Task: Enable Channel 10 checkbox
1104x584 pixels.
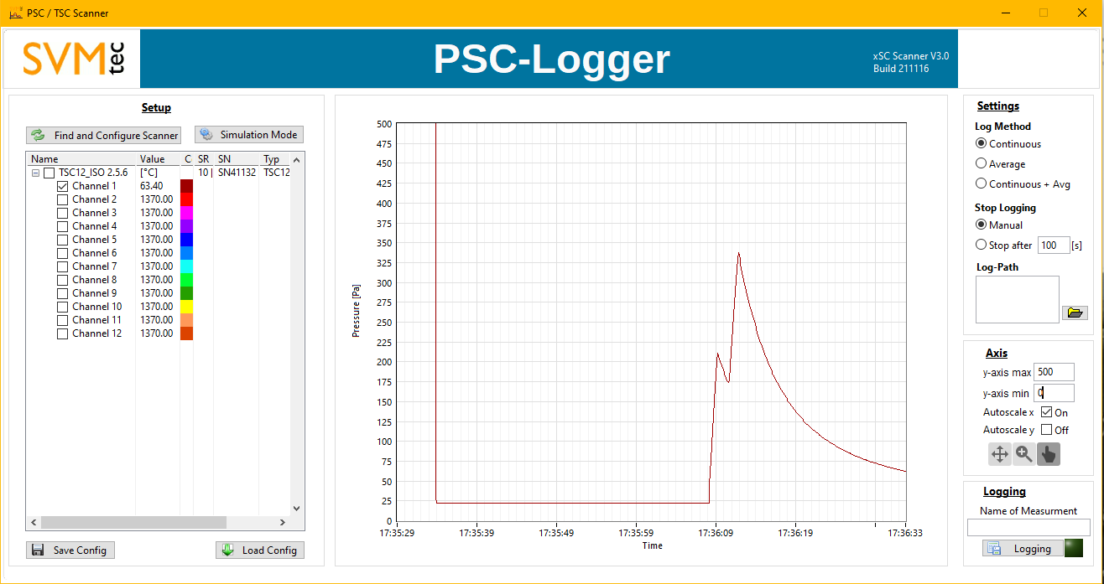Action: (x=63, y=307)
